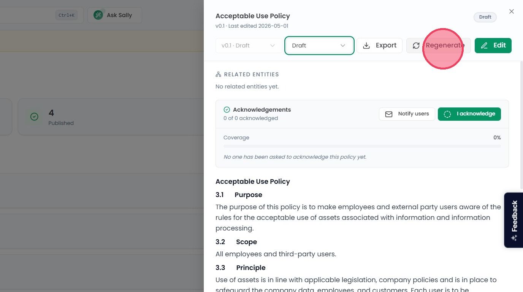Image resolution: width=523 pixels, height=292 pixels.
Task: Click the Draft status badge at top
Action: tap(485, 17)
